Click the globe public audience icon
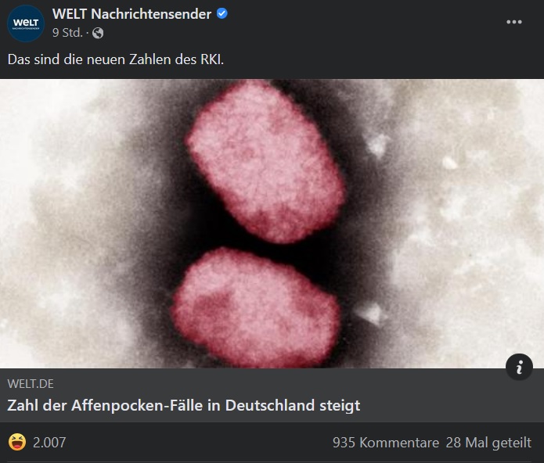 (98, 33)
